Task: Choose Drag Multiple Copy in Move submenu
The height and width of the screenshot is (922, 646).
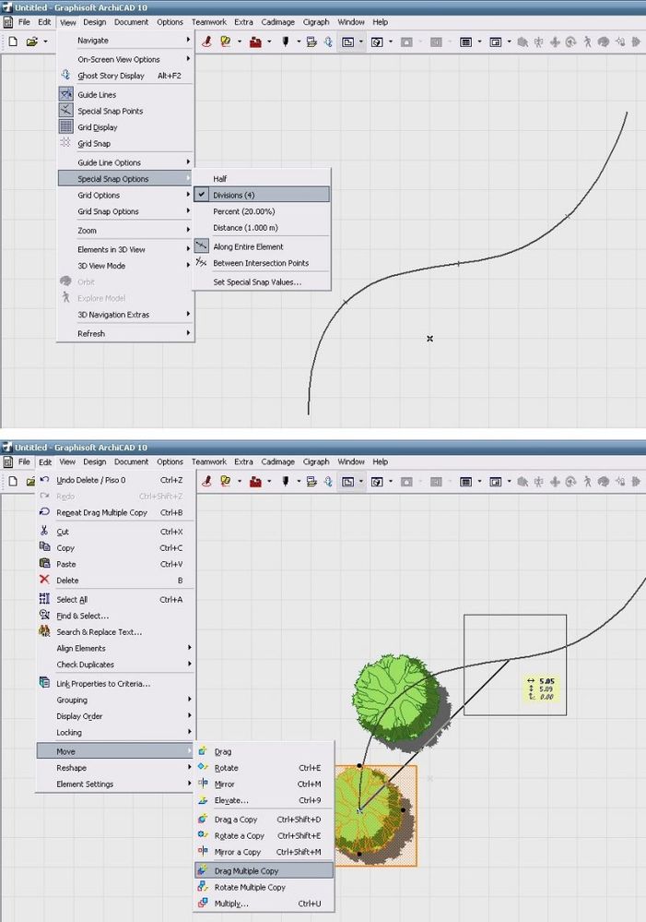Action: click(264, 871)
